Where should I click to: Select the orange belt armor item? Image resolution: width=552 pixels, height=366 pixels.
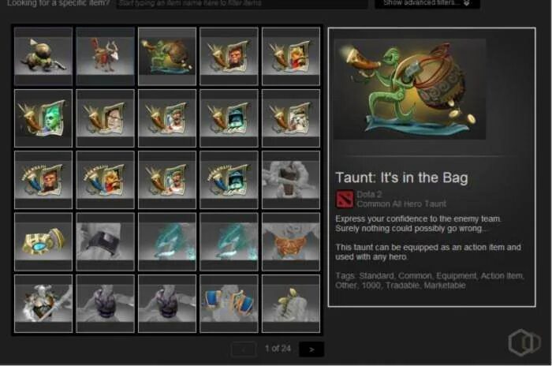coord(291,241)
